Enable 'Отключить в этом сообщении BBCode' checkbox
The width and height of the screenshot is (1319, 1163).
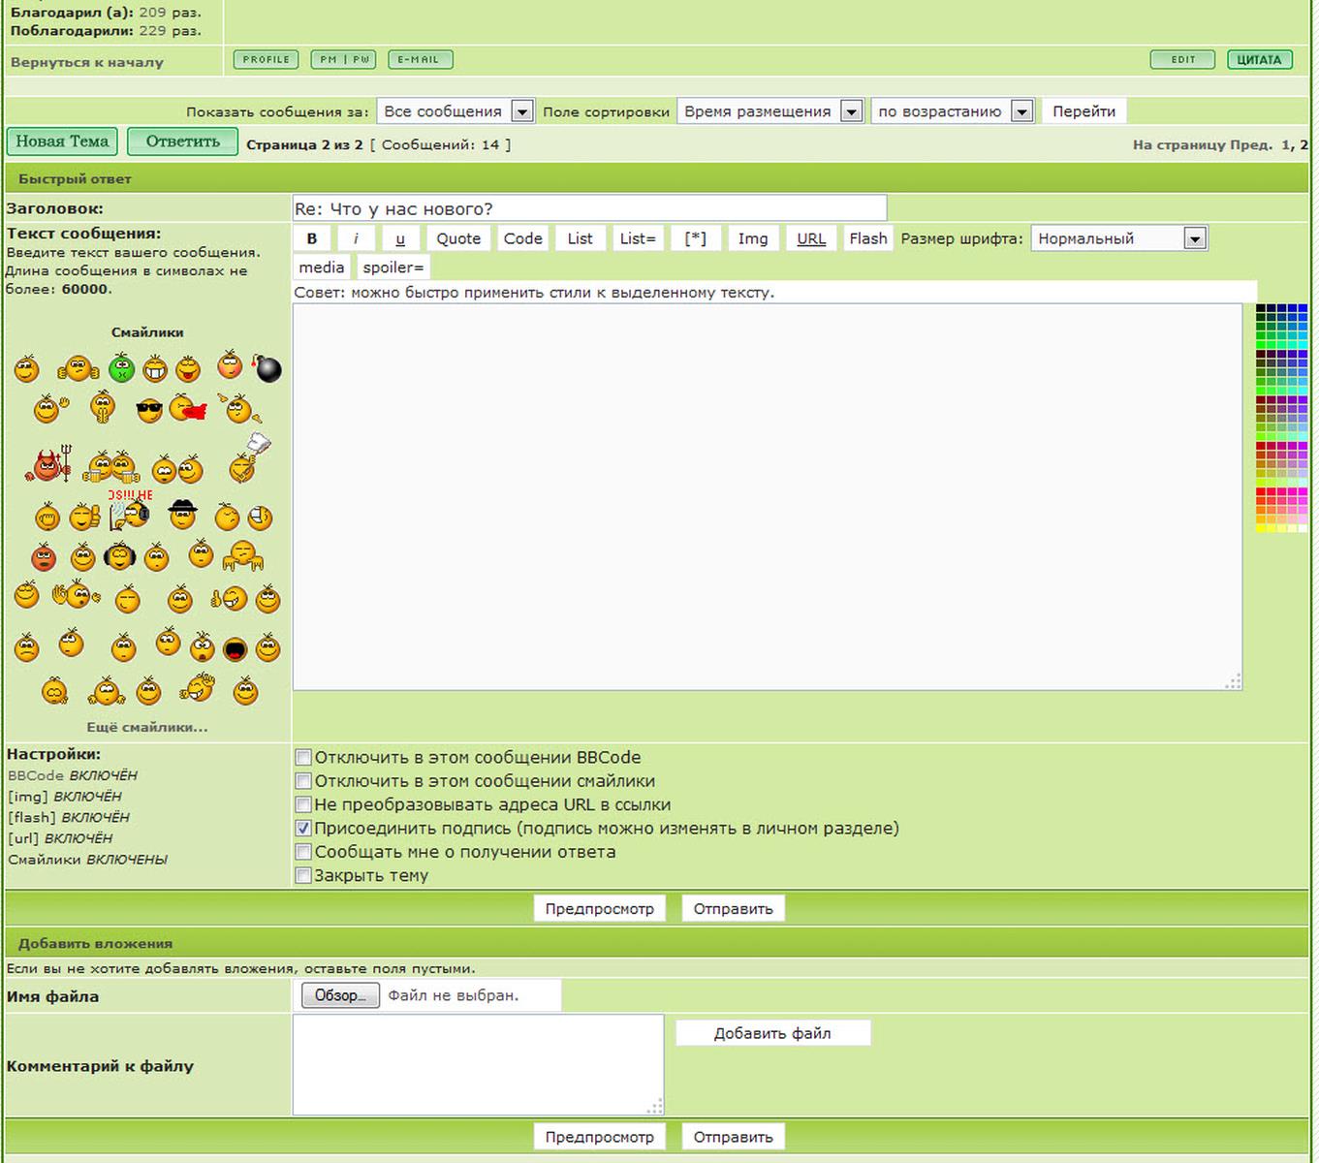point(303,758)
